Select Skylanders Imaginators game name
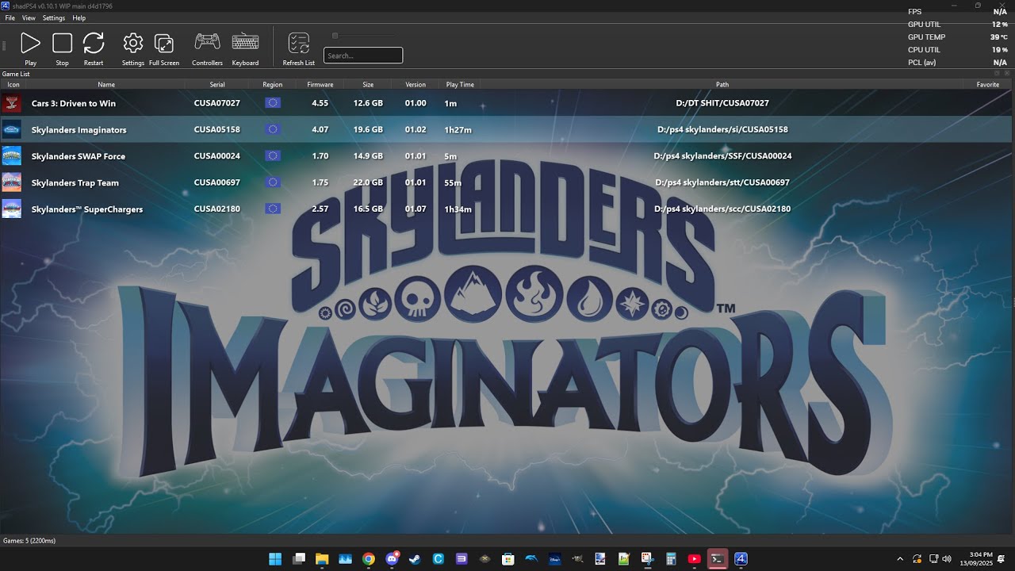The image size is (1015, 571). (x=79, y=130)
